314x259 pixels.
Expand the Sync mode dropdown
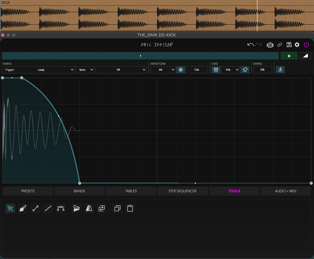(85, 70)
